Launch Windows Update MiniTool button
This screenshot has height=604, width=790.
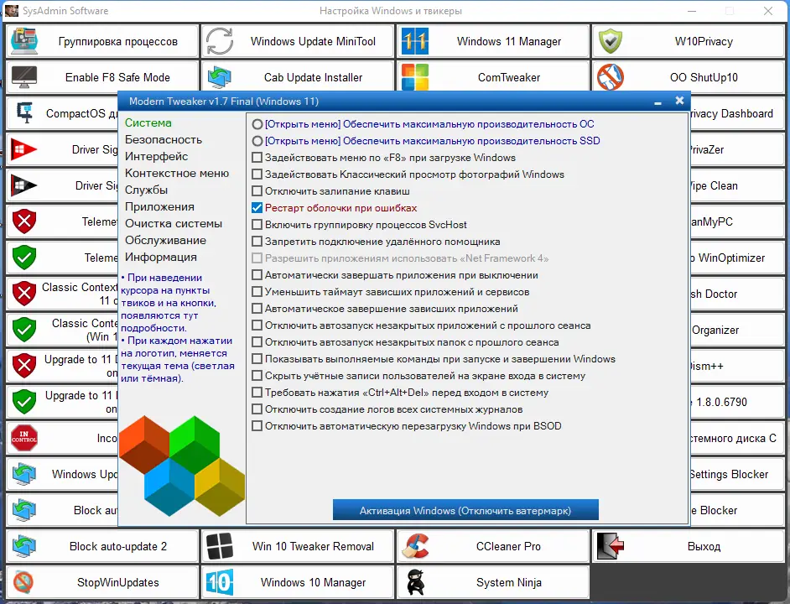pyautogui.click(x=297, y=41)
